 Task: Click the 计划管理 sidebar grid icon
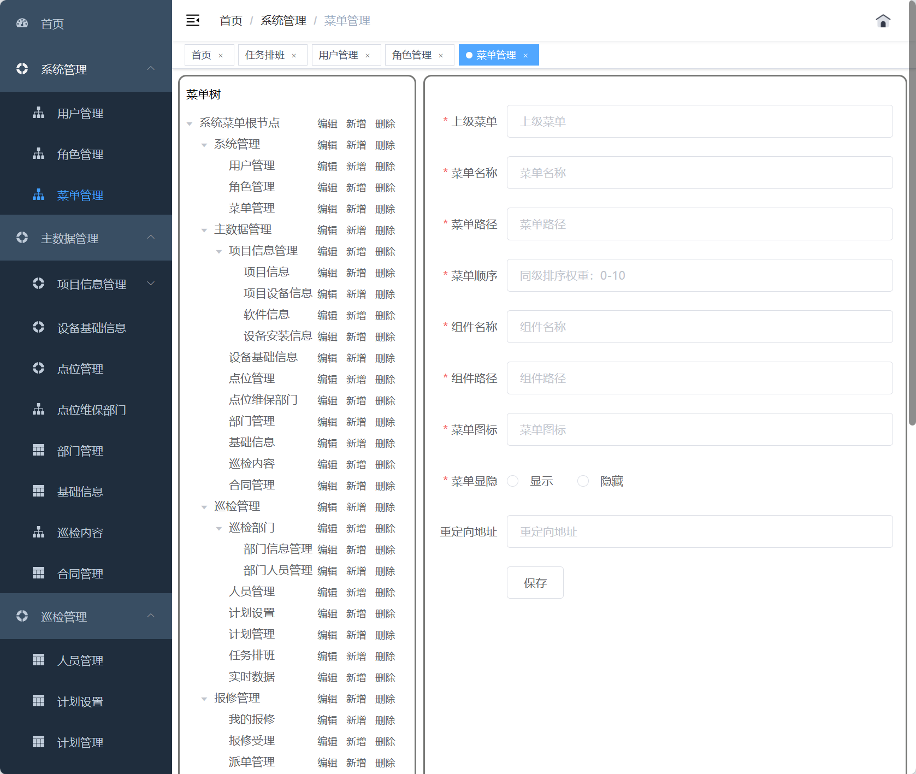click(38, 742)
